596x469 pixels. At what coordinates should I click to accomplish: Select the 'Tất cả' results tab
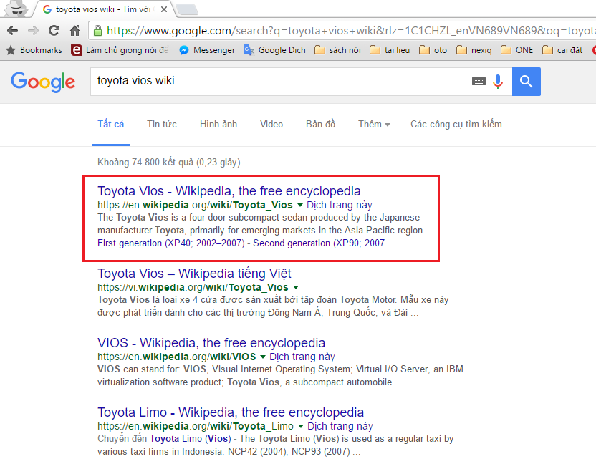pyautogui.click(x=110, y=125)
